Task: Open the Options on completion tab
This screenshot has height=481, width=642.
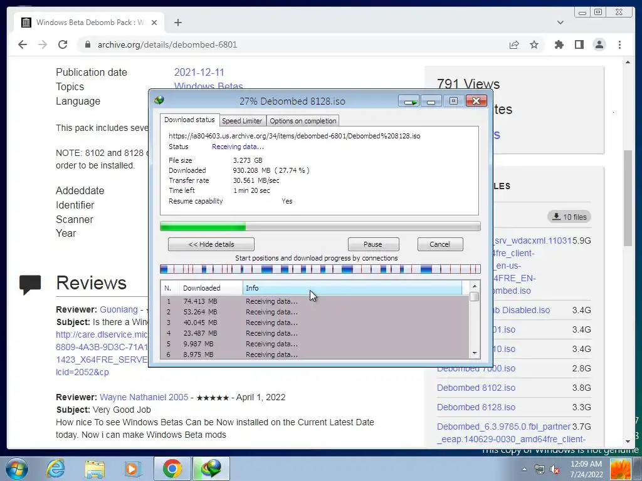Action: (x=303, y=121)
